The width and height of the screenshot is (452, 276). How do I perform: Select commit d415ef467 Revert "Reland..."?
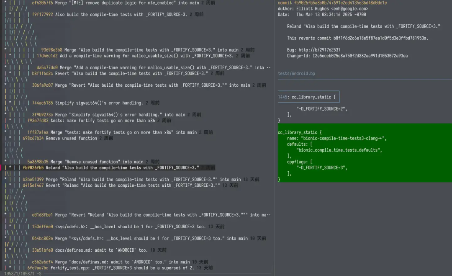coord(130,185)
